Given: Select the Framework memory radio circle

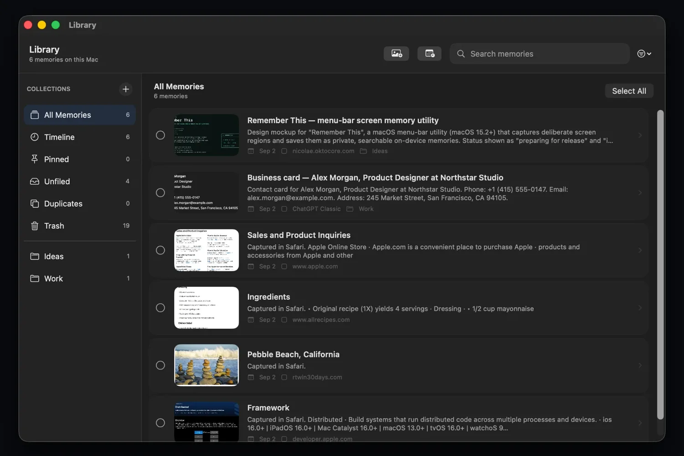Looking at the screenshot, I should pyautogui.click(x=161, y=423).
